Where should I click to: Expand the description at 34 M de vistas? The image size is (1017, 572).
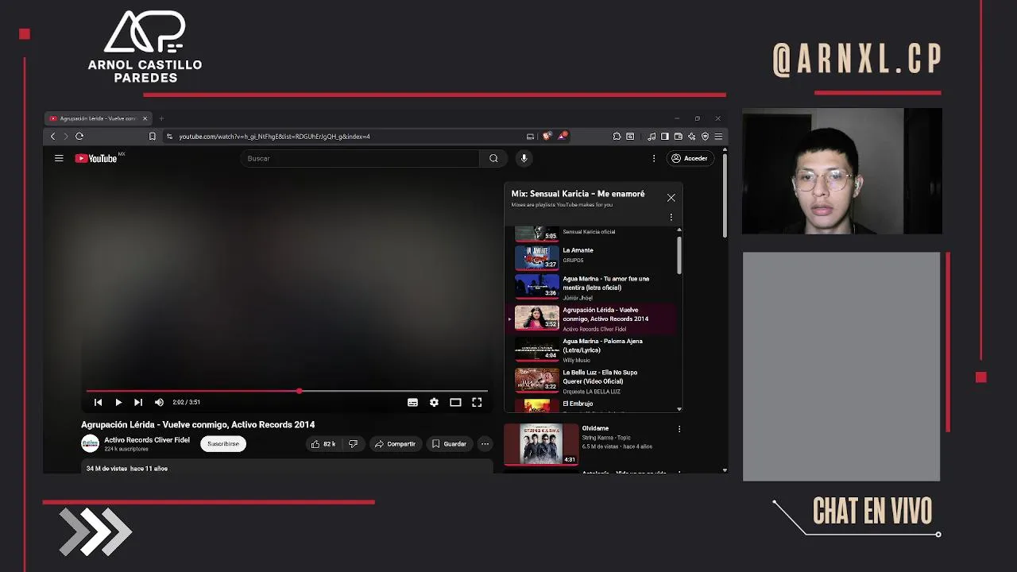click(287, 468)
